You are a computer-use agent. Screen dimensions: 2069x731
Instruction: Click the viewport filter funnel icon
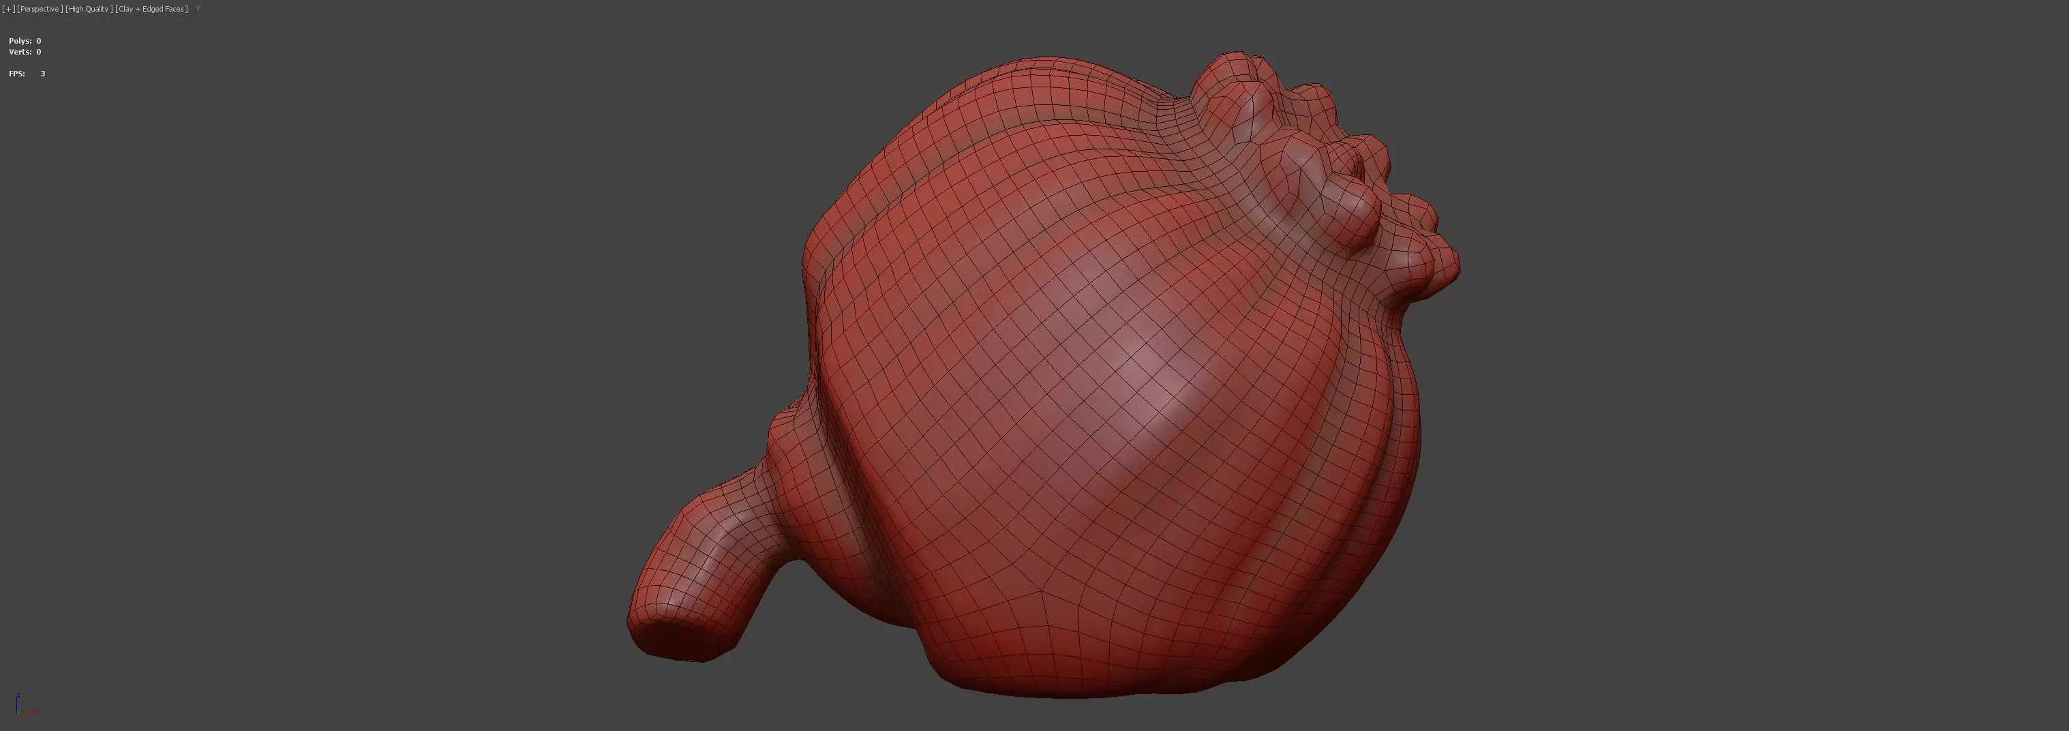coord(198,9)
